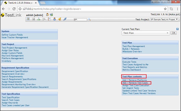Click the OK button beside Test Plan
The image size is (181, 111).
(174, 33)
